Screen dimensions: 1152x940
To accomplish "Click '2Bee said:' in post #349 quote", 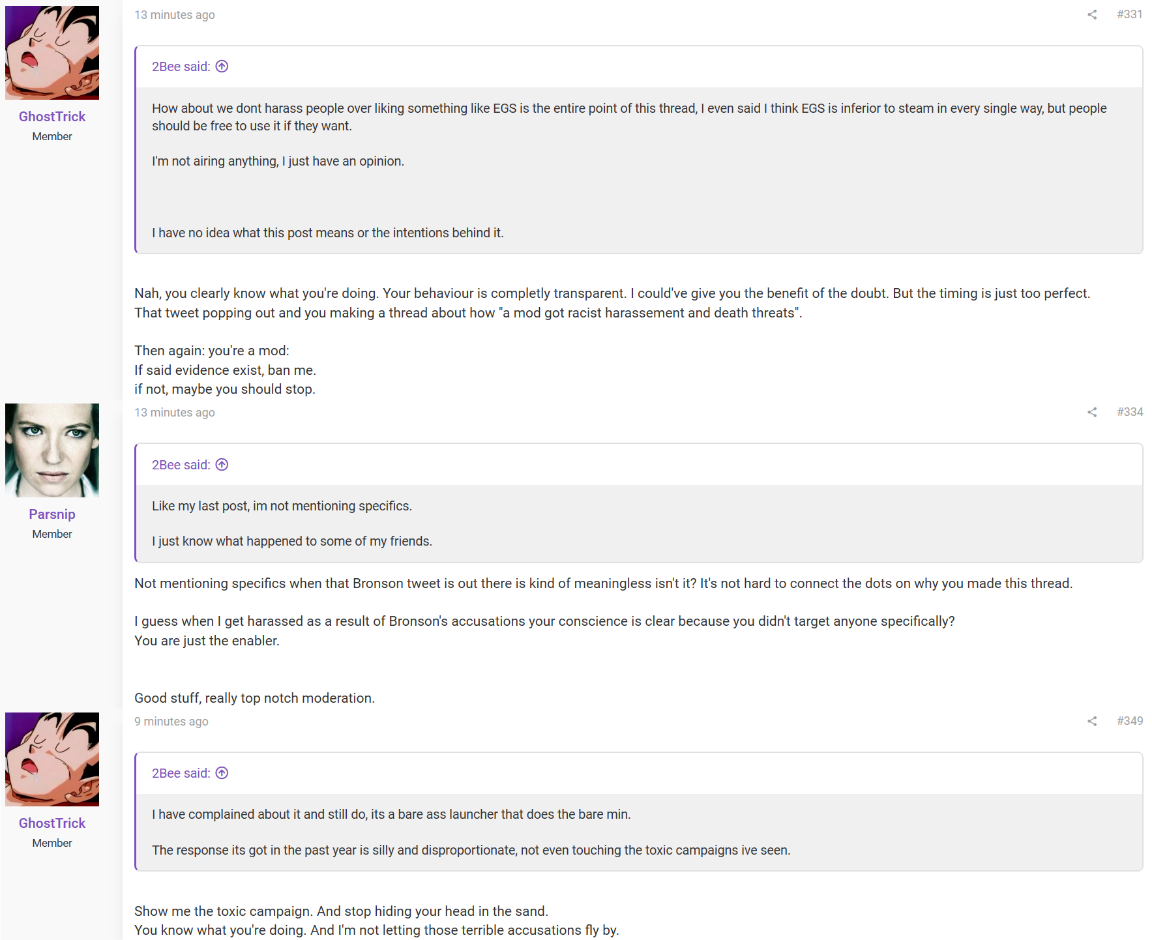I will (x=181, y=773).
